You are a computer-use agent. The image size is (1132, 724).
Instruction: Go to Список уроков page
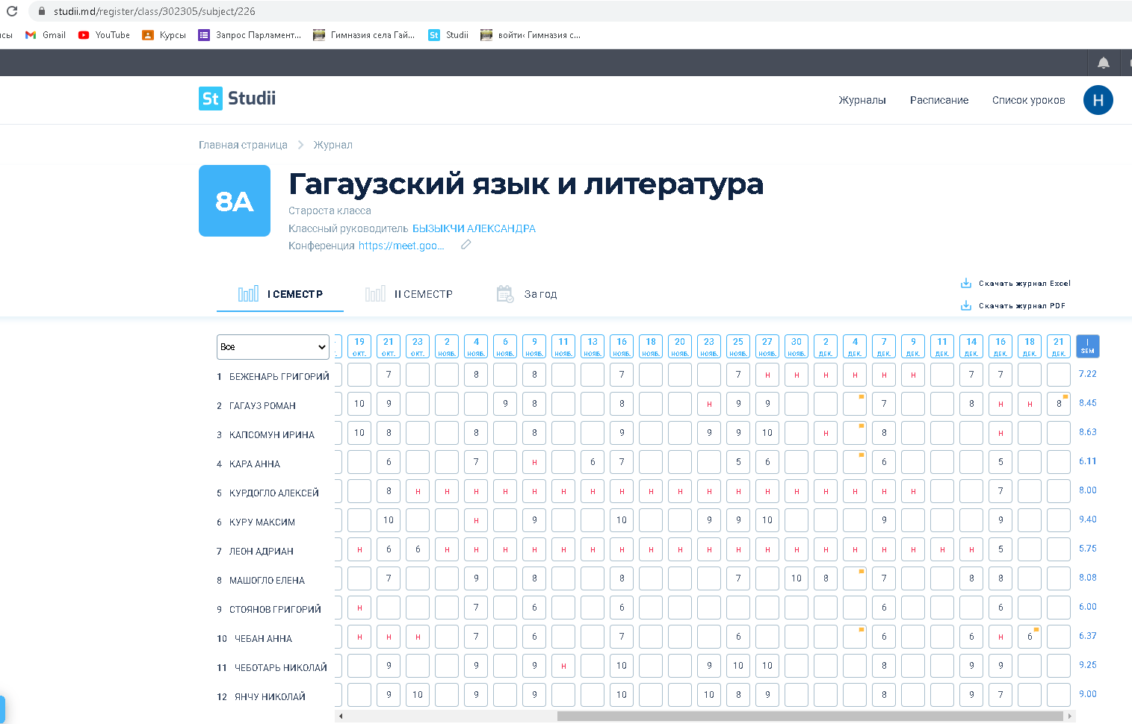click(x=1028, y=100)
